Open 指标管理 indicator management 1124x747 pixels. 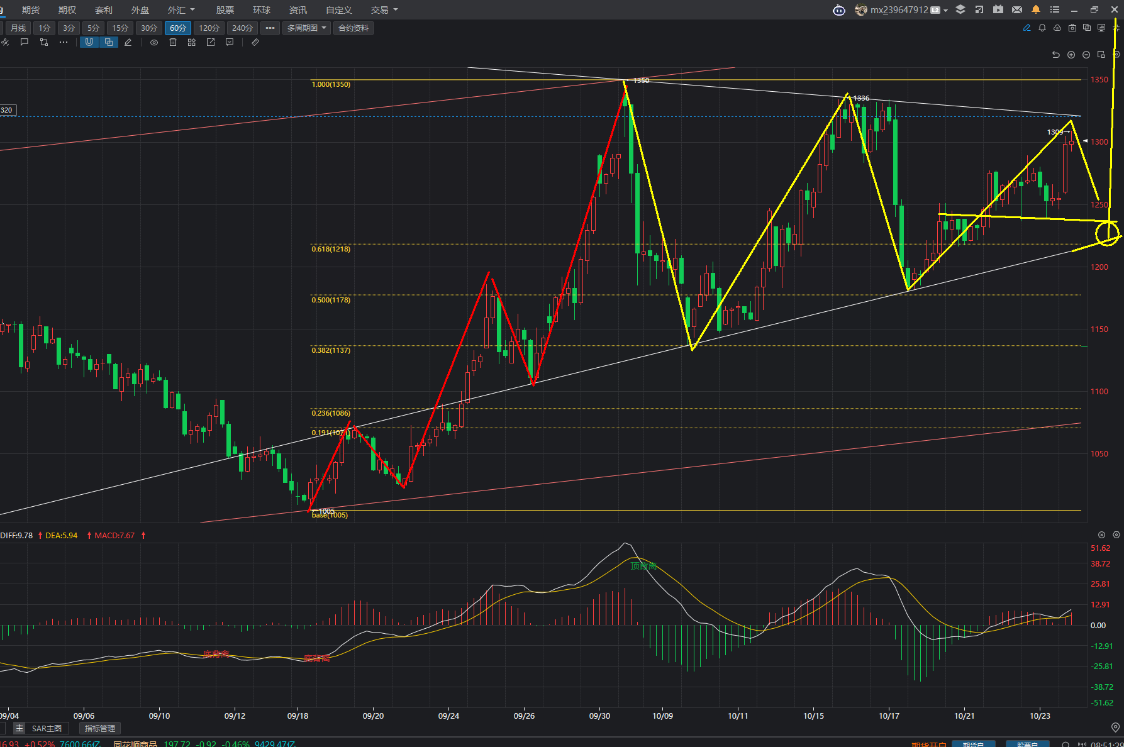(100, 728)
